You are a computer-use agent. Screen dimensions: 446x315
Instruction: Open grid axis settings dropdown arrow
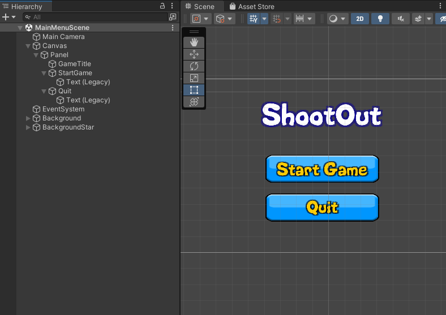(264, 19)
